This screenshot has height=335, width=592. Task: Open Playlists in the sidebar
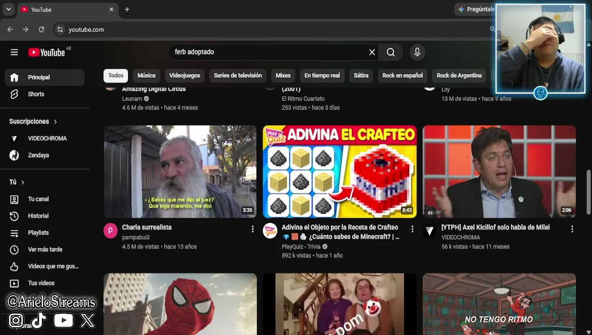tap(45, 233)
